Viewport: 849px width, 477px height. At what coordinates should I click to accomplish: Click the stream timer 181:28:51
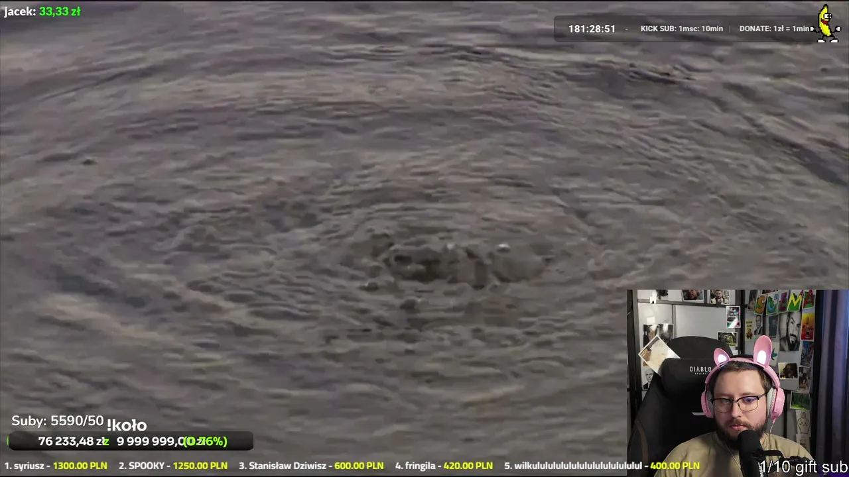click(x=592, y=29)
